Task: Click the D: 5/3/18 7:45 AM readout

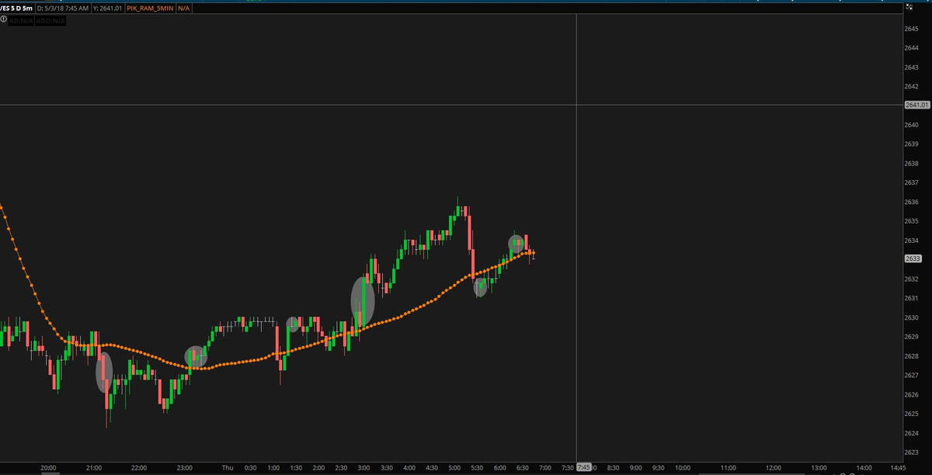Action: pyautogui.click(x=62, y=9)
